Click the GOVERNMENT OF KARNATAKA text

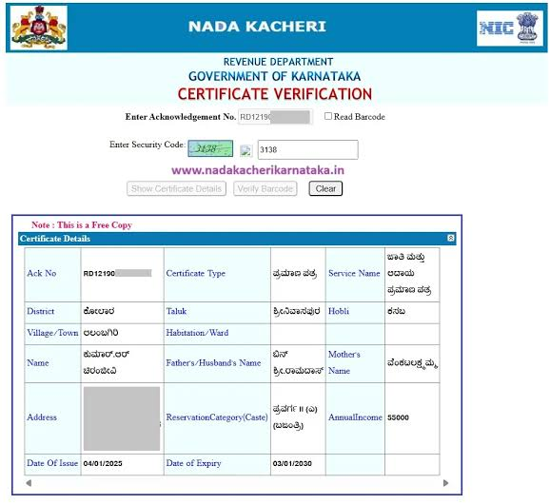(x=275, y=76)
